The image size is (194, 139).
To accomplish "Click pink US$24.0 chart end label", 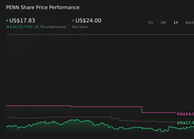I will (185, 114).
